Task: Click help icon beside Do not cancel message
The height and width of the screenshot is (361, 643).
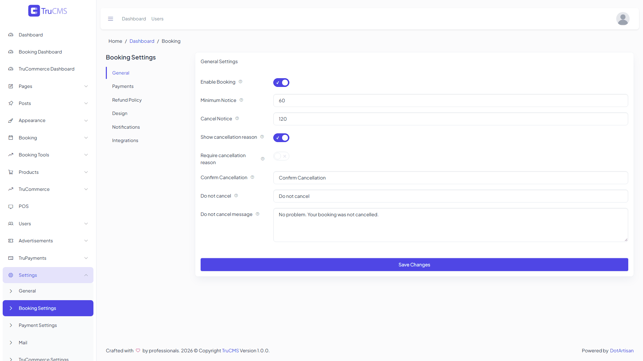Action: pos(258,214)
